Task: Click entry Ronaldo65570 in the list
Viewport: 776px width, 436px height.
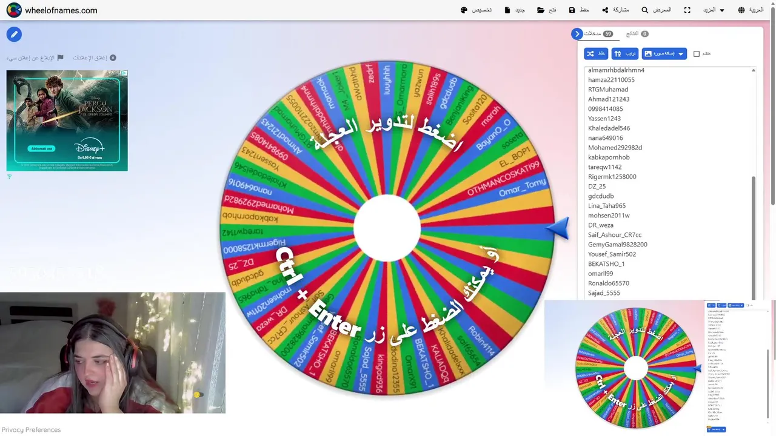Action: pyautogui.click(x=608, y=283)
